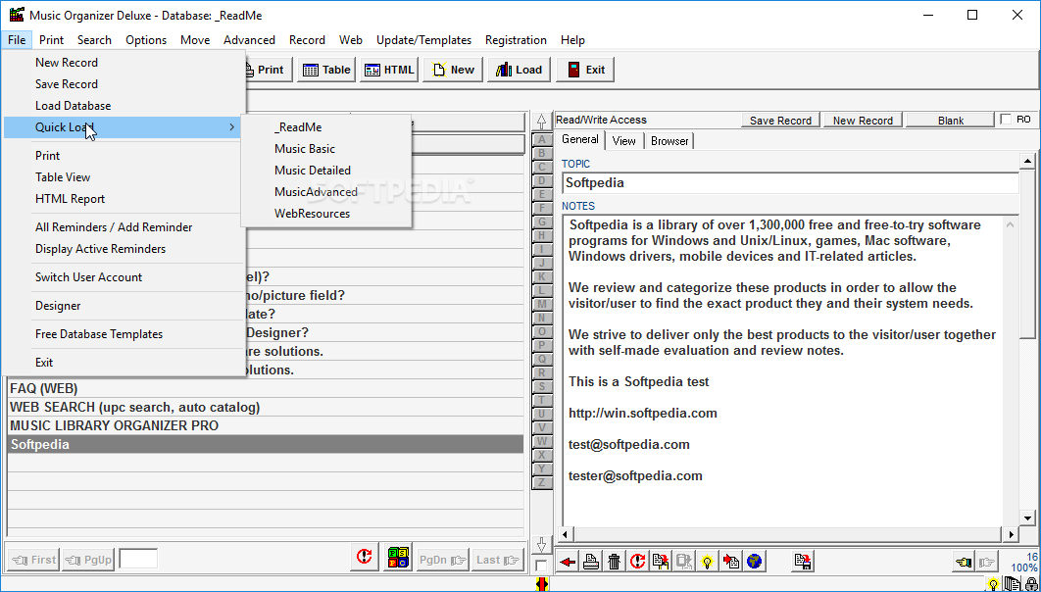Click the TOPIC field containing Softpedia
The width and height of the screenshot is (1041, 592).
click(x=790, y=182)
